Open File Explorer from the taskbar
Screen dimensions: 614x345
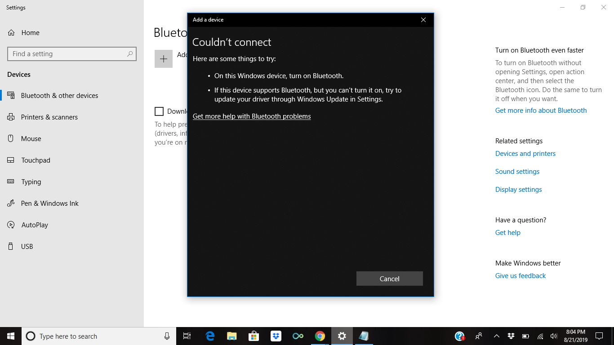tap(232, 336)
